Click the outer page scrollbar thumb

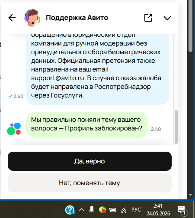coord(190,26)
